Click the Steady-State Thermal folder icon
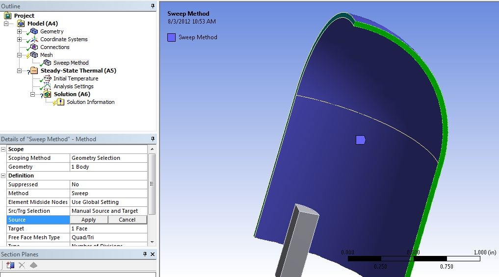Screen dimensions: 499x277 point(34,71)
